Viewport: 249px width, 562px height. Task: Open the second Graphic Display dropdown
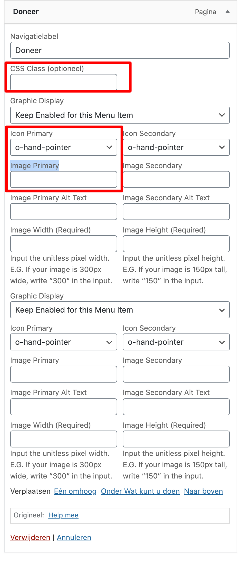click(x=120, y=310)
